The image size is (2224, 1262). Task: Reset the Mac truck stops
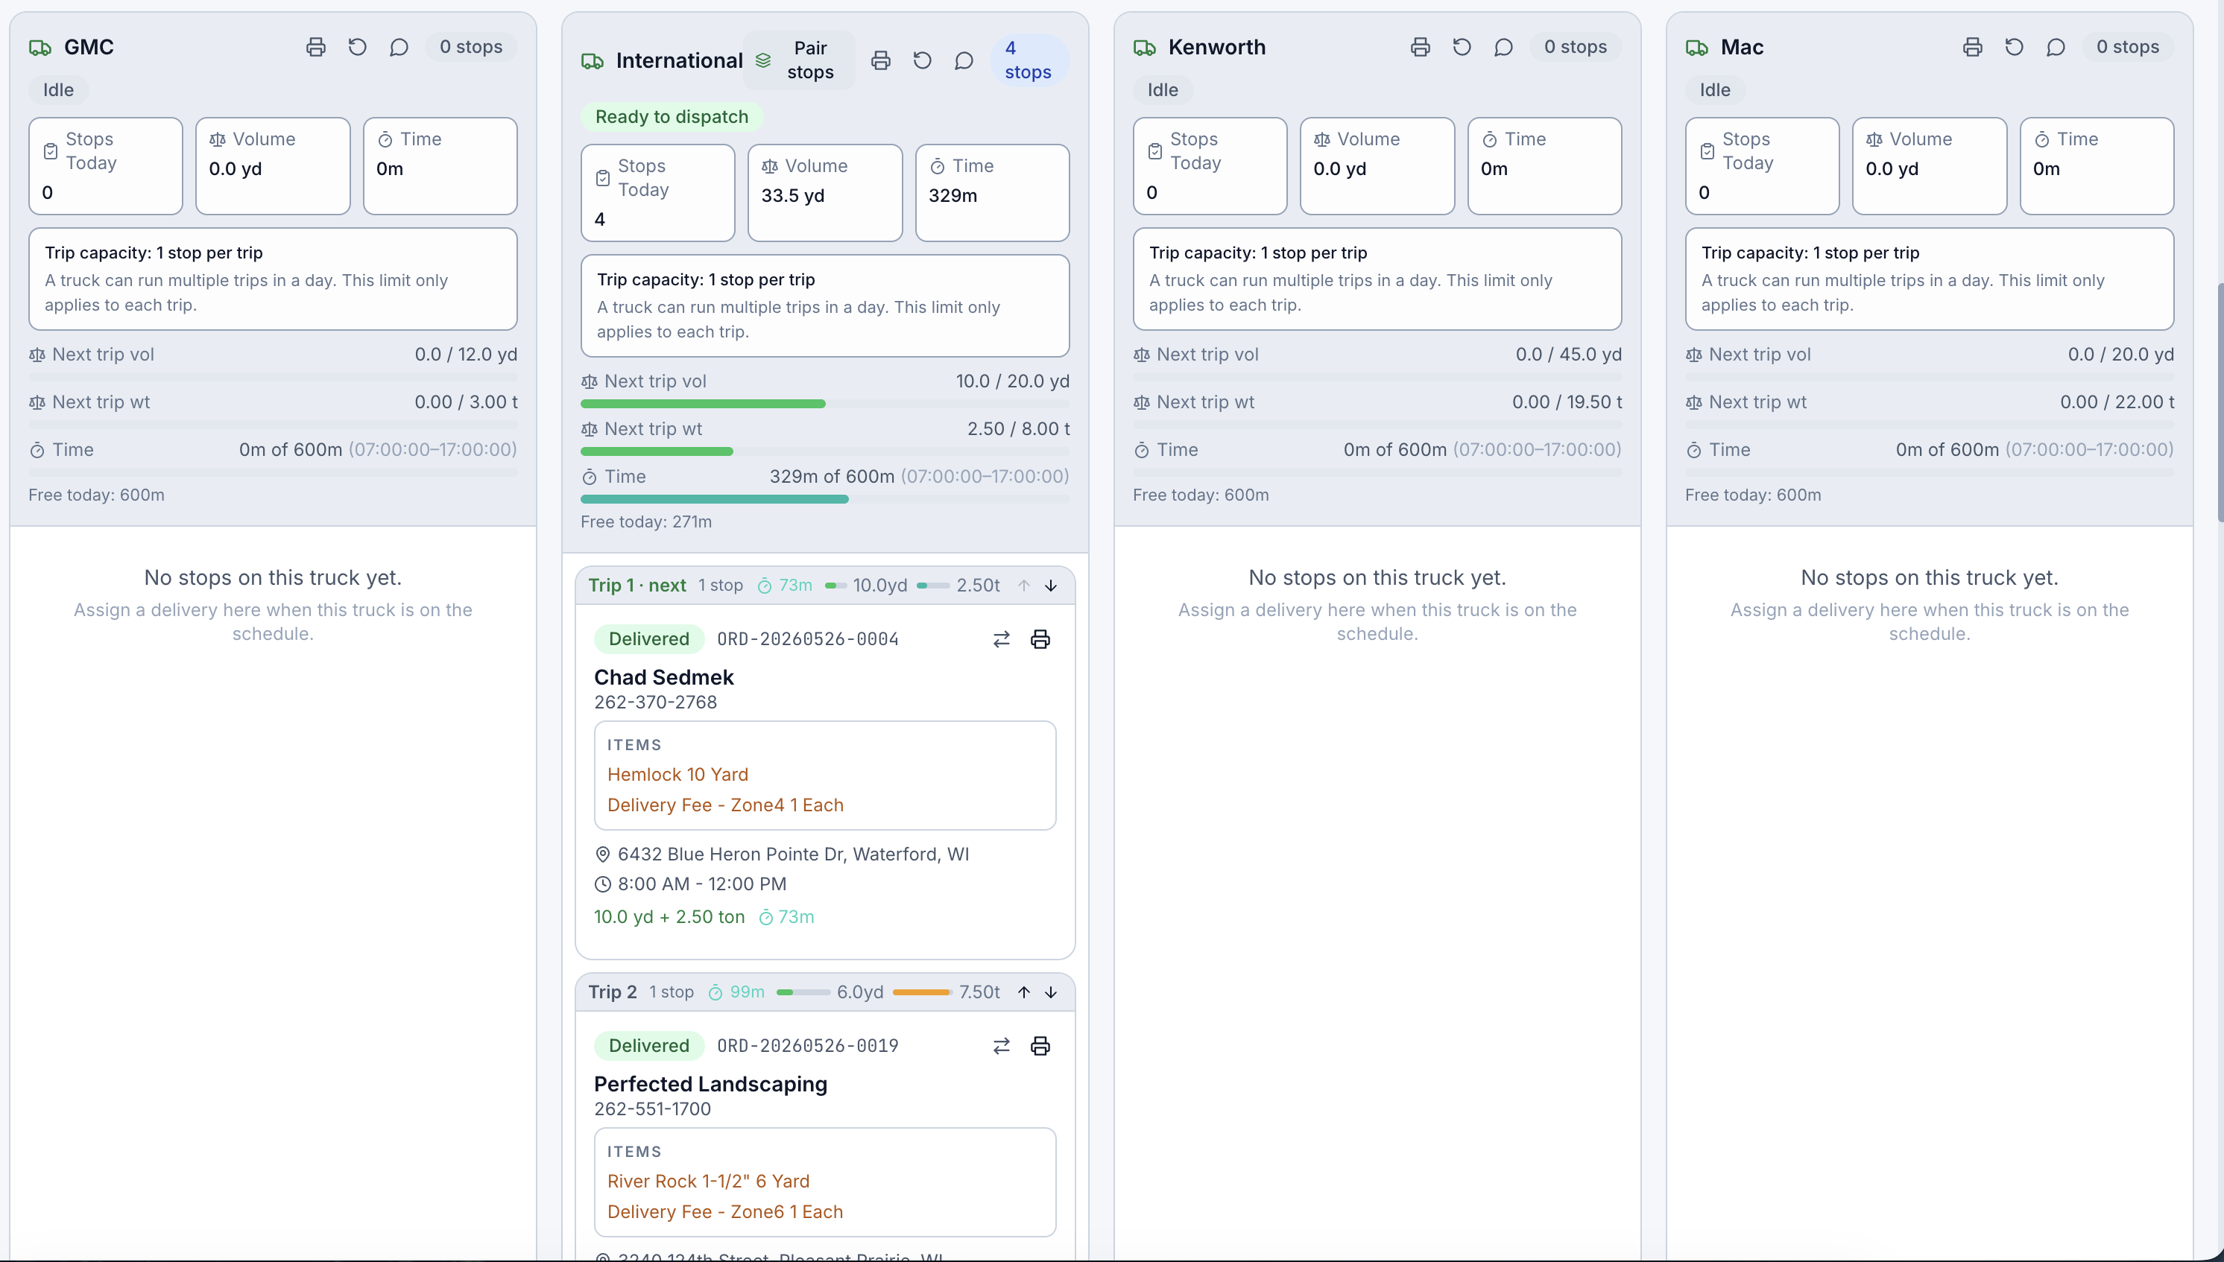point(2014,47)
